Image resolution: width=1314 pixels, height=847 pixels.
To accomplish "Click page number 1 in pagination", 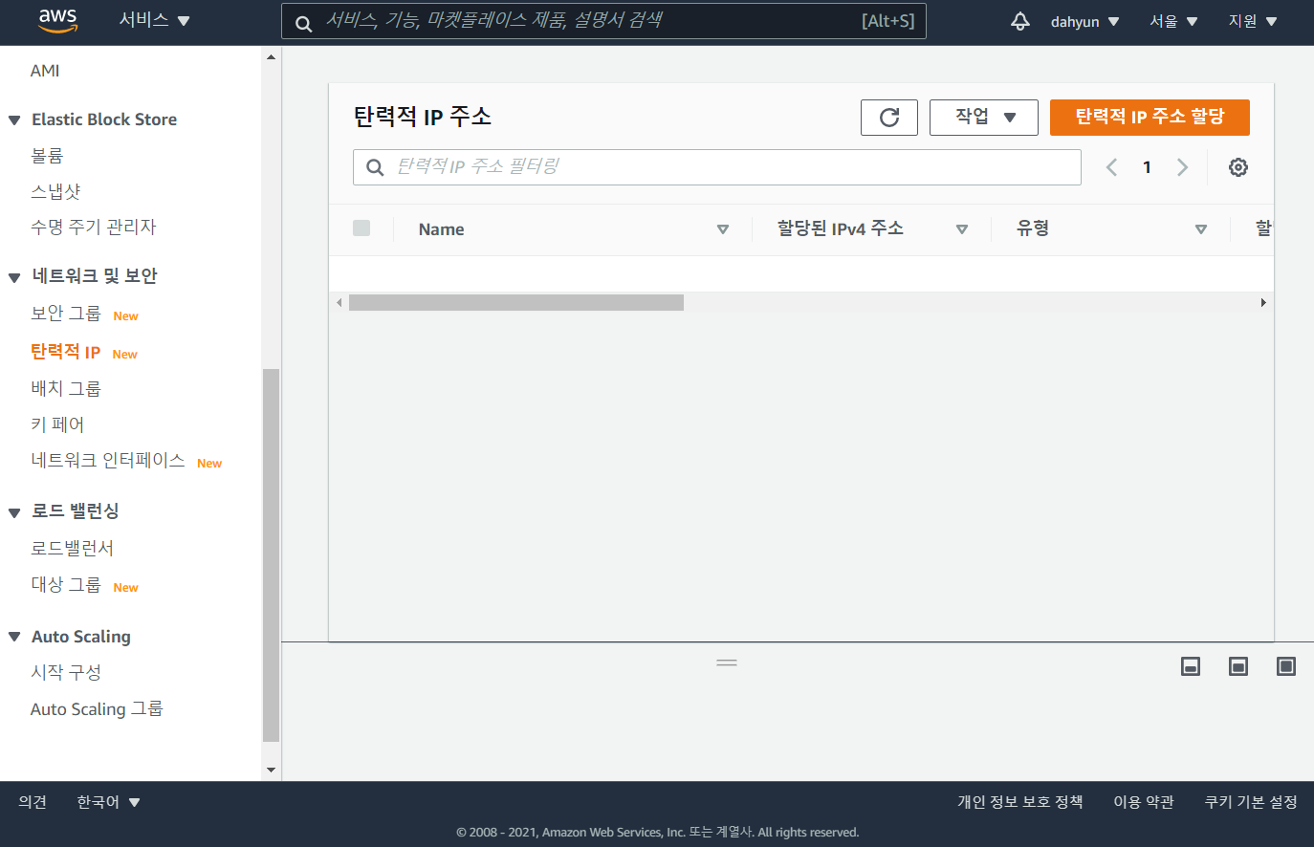I will 1147,167.
